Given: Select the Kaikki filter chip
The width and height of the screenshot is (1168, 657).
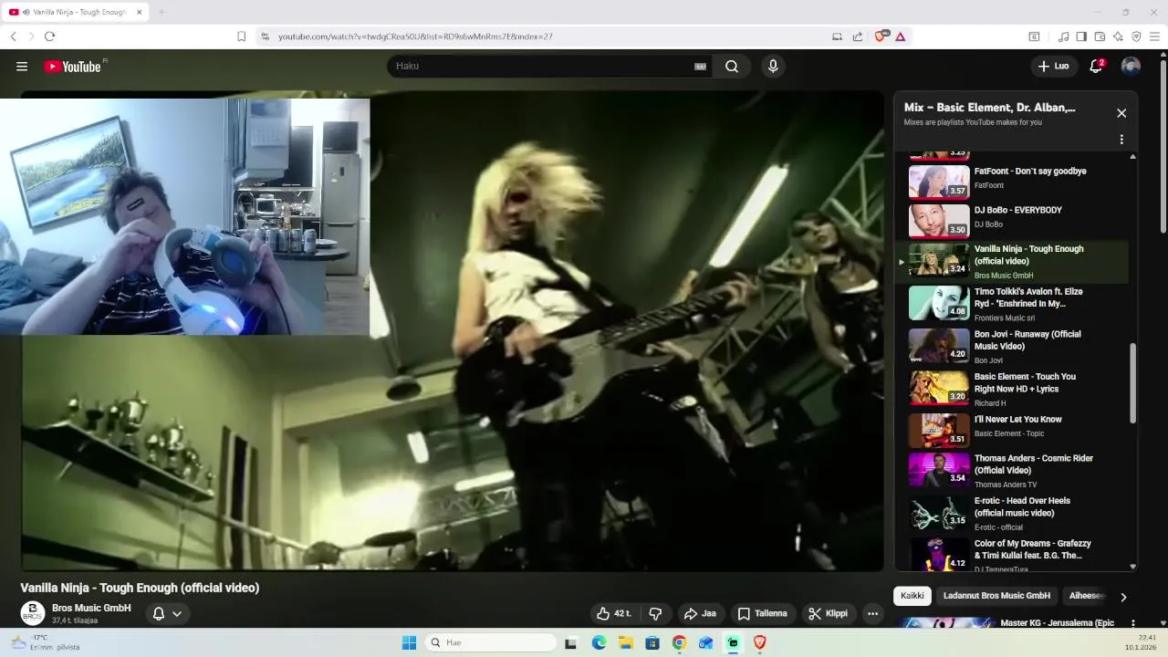Looking at the screenshot, I should [912, 596].
